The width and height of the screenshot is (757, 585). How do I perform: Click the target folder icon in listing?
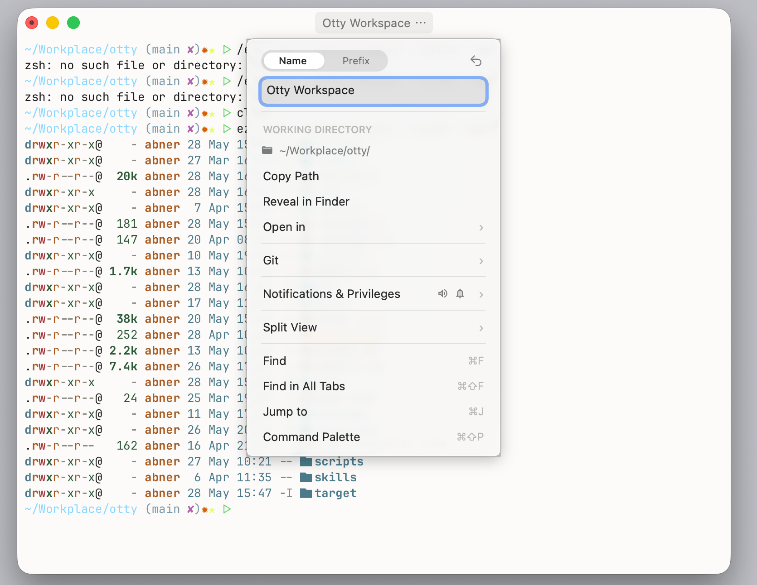tap(306, 494)
